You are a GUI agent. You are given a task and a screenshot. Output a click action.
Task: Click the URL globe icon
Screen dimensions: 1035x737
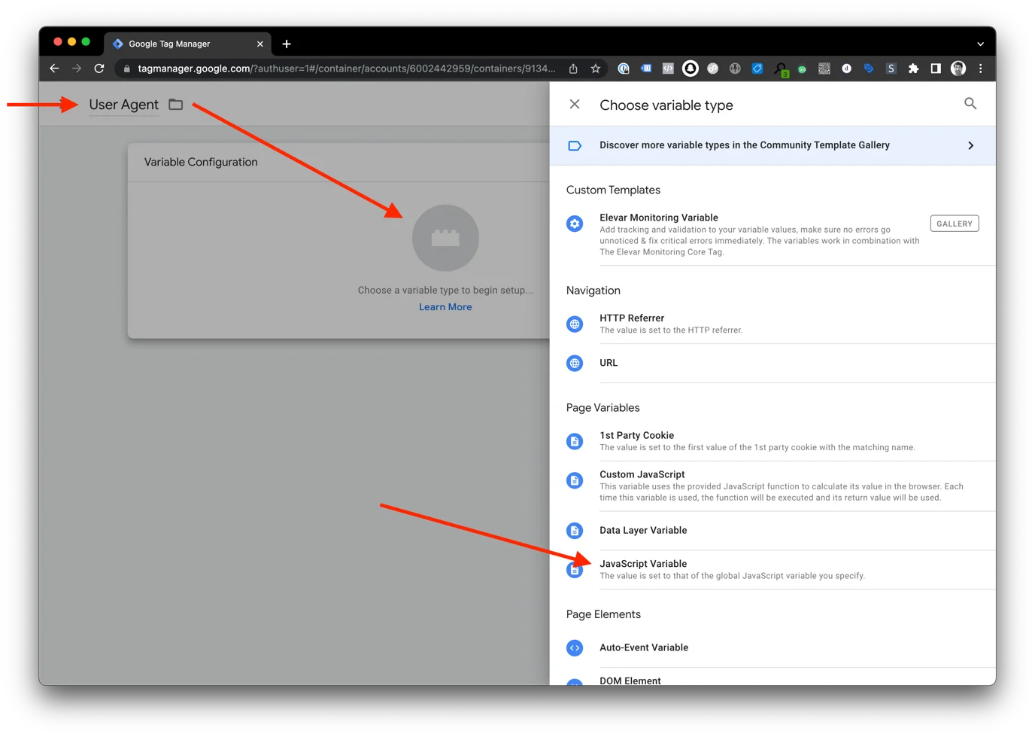[575, 363]
